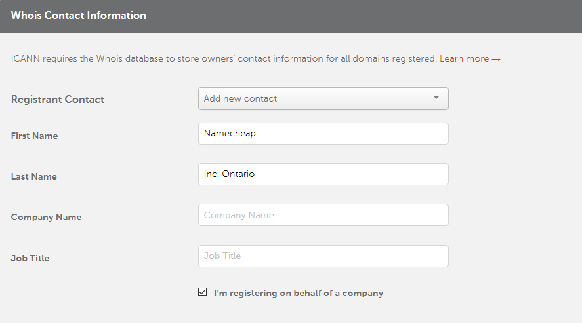
Task: Focus the First Name input field
Action: [323, 134]
